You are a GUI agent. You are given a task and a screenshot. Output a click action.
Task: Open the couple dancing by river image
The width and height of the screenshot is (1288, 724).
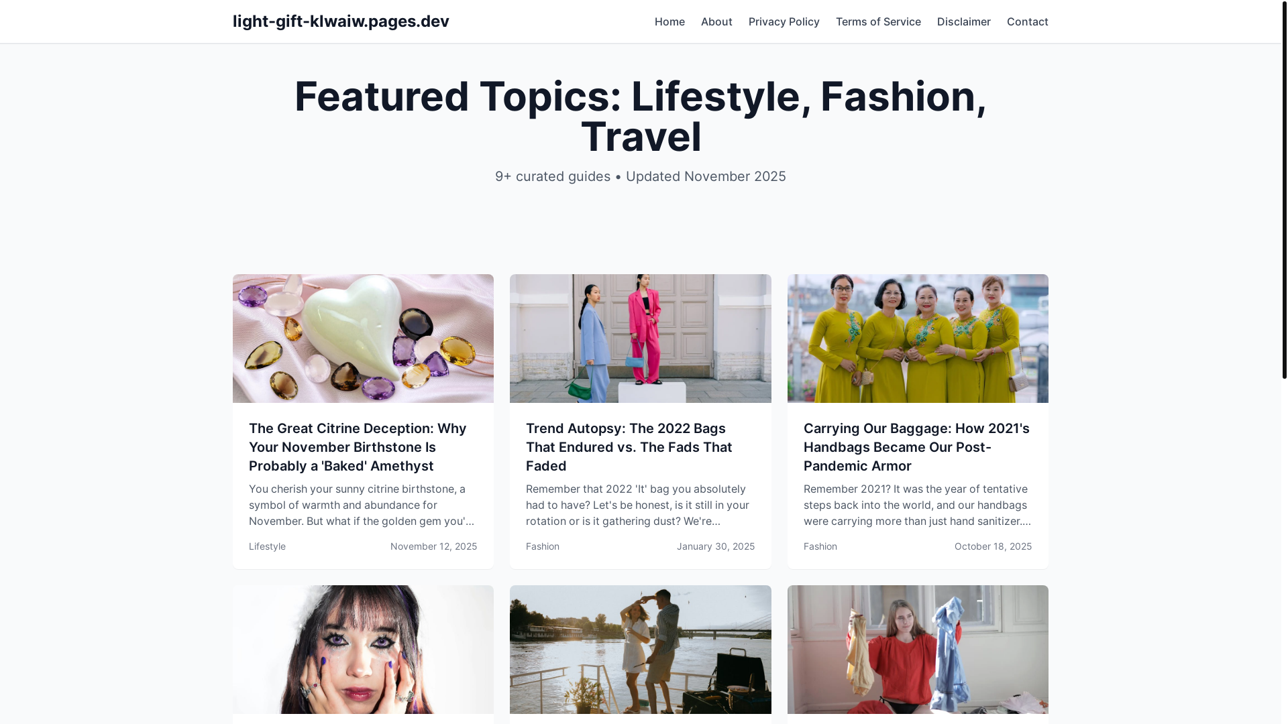pos(640,650)
